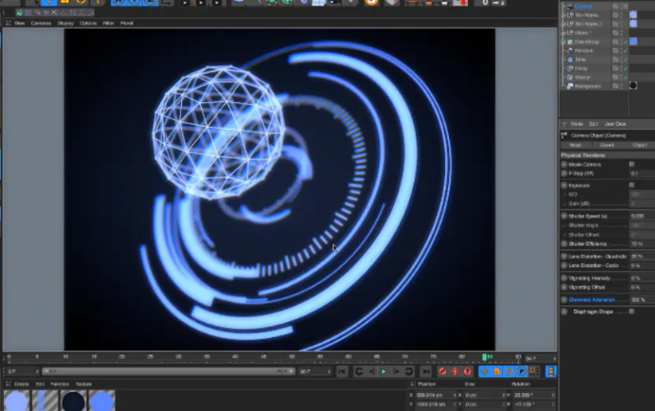Screen dimensions: 655x411
Task: Open attribute manager User Data menu
Action: click(615, 124)
